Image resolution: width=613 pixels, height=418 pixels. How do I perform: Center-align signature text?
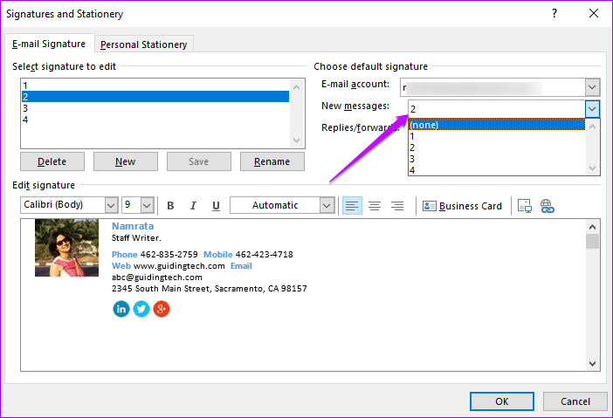(x=375, y=205)
